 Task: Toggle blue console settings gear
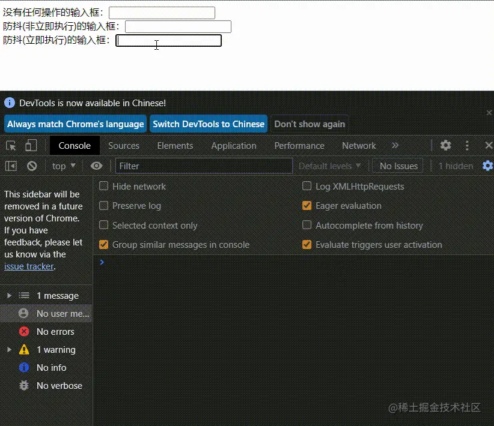coord(487,166)
